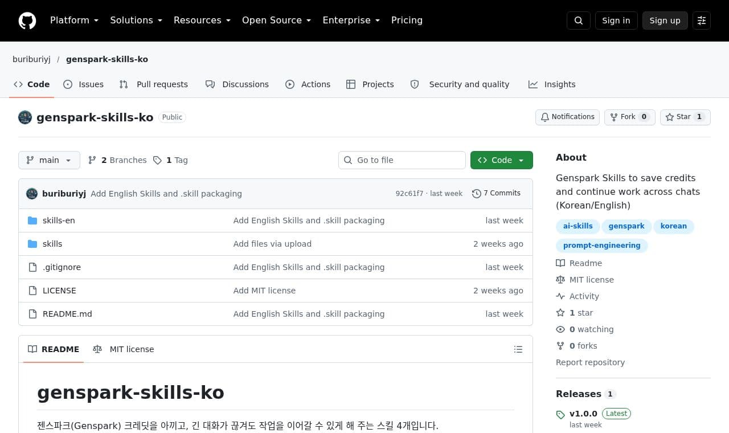Click the tag icon beside 1 Tag
Image resolution: width=729 pixels, height=433 pixels.
(x=158, y=160)
